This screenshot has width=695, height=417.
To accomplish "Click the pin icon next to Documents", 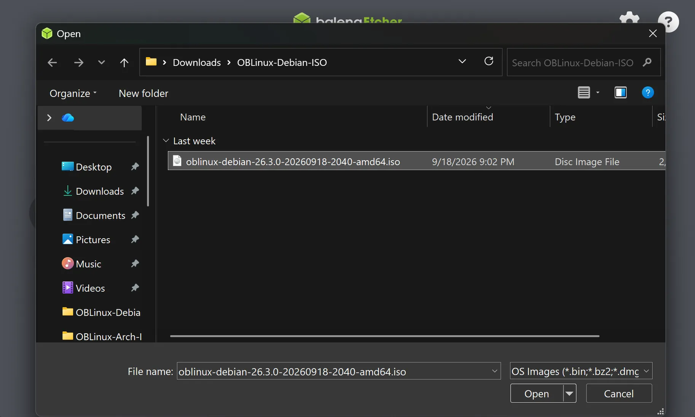I will (x=135, y=215).
